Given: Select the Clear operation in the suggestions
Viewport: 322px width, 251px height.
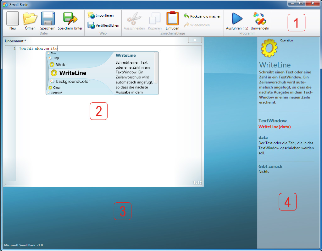Looking at the screenshot, I should click(57, 88).
